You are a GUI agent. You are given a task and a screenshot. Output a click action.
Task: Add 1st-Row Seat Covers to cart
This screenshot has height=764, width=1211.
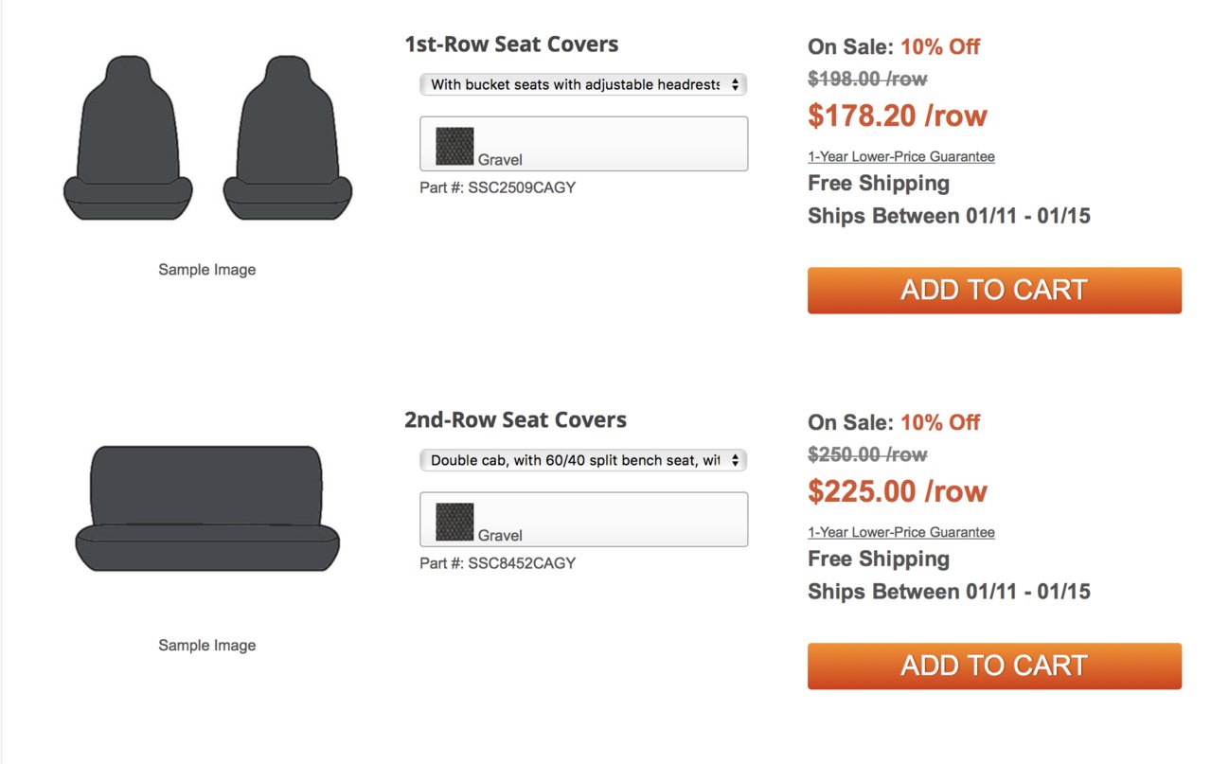click(x=994, y=290)
